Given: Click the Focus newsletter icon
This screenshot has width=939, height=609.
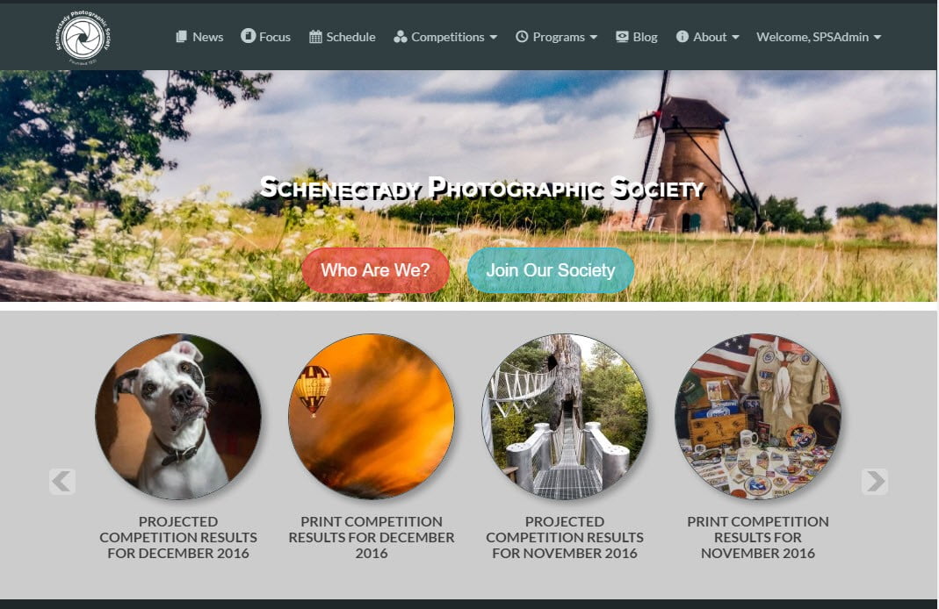Looking at the screenshot, I should coord(248,37).
